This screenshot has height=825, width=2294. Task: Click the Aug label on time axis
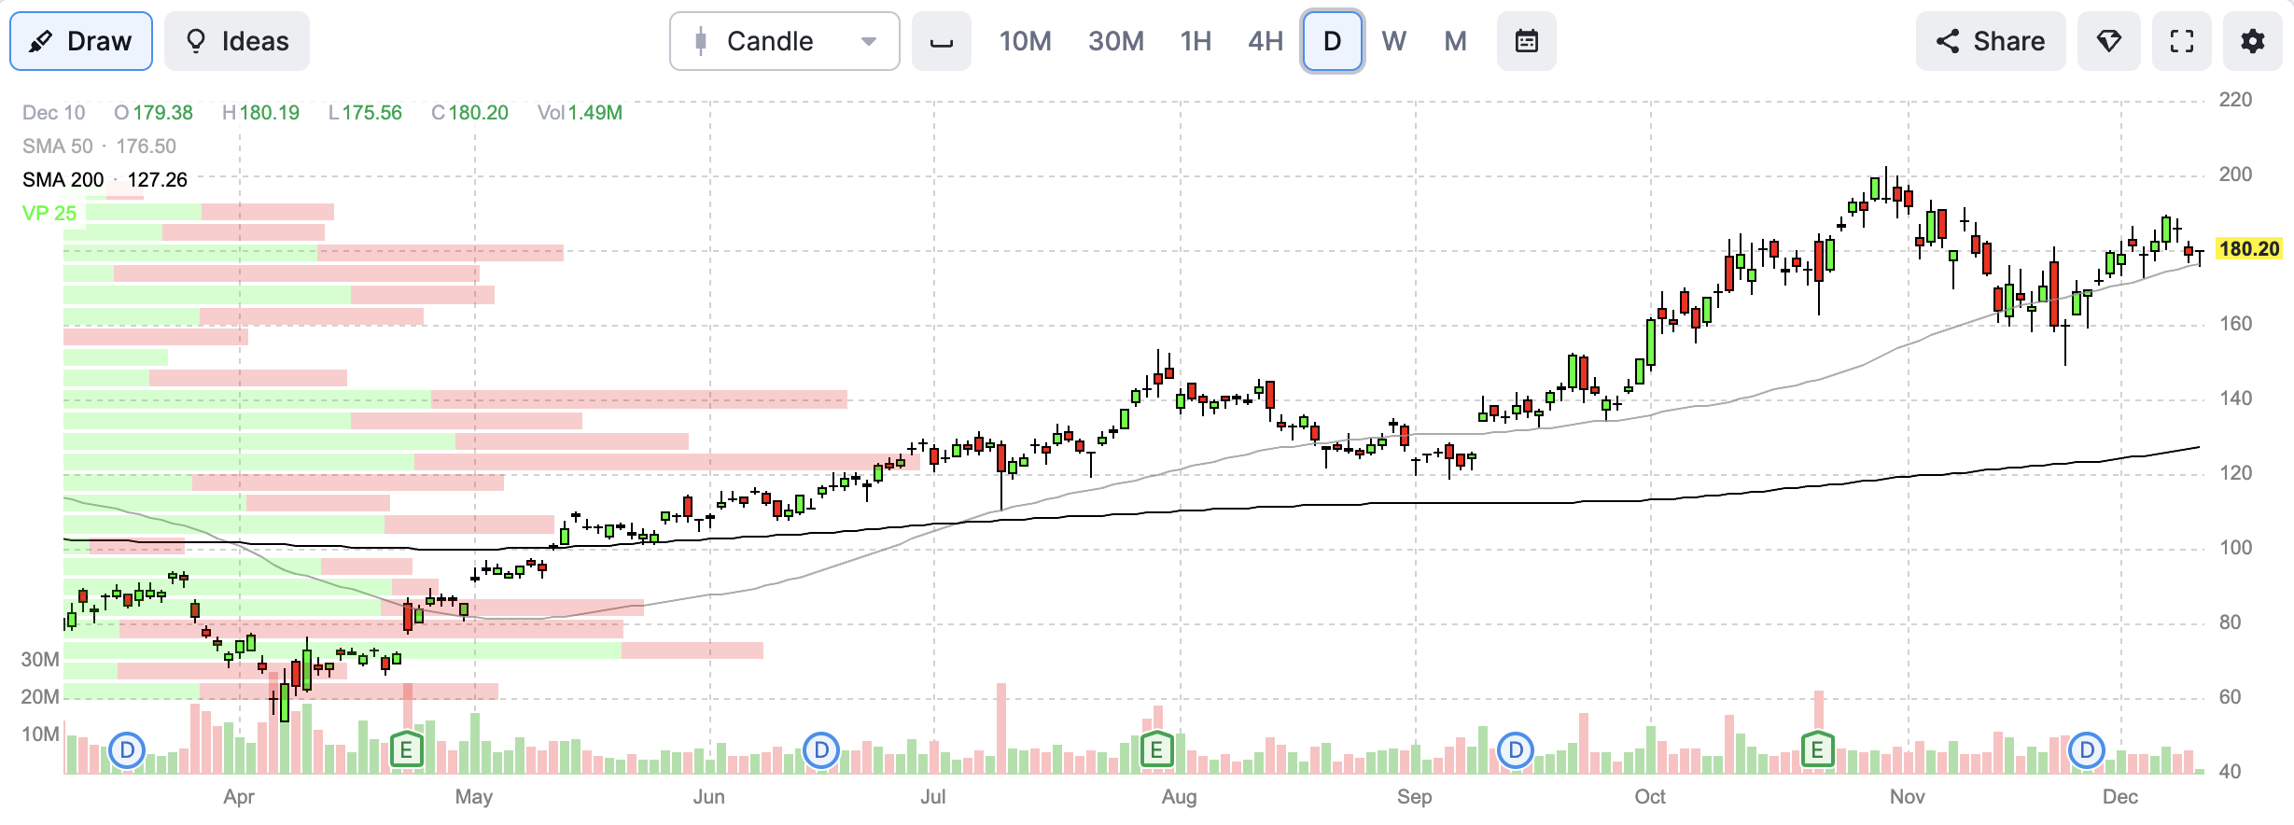click(1179, 797)
